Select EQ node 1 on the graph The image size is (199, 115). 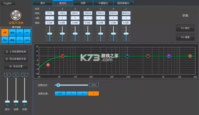(x=63, y=56)
